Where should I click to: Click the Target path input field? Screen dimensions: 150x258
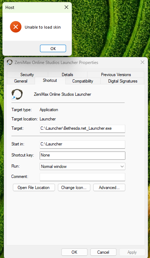pos(82,129)
